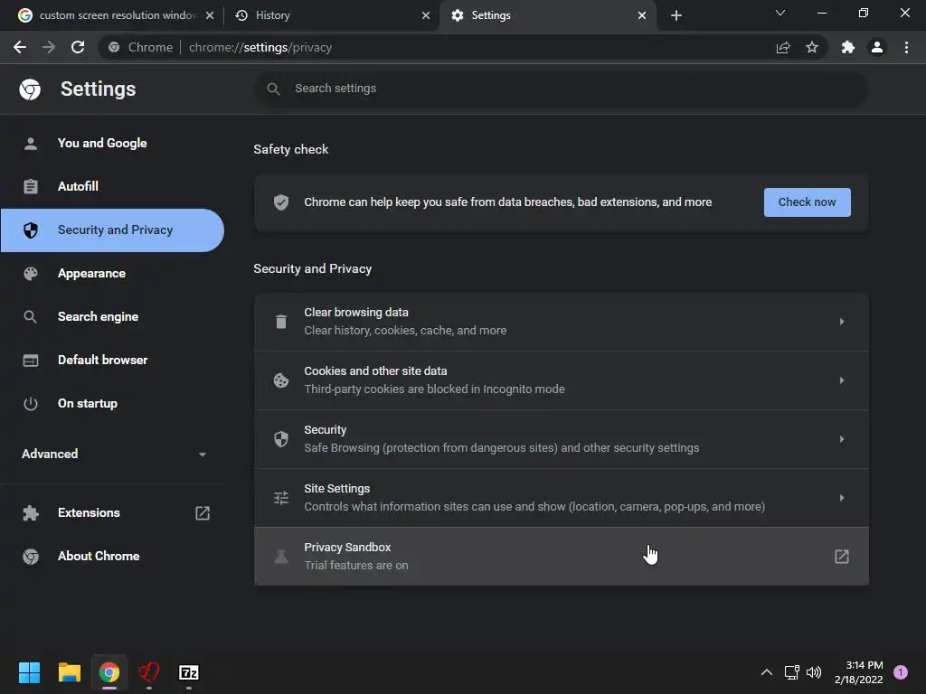Click the shield icon in Security row
The height and width of the screenshot is (694, 926).
pyautogui.click(x=281, y=439)
